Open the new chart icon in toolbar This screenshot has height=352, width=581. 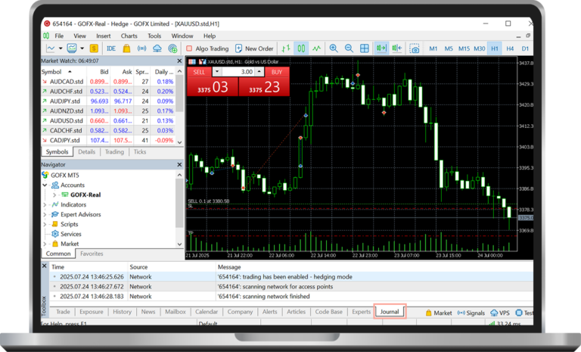(x=51, y=48)
